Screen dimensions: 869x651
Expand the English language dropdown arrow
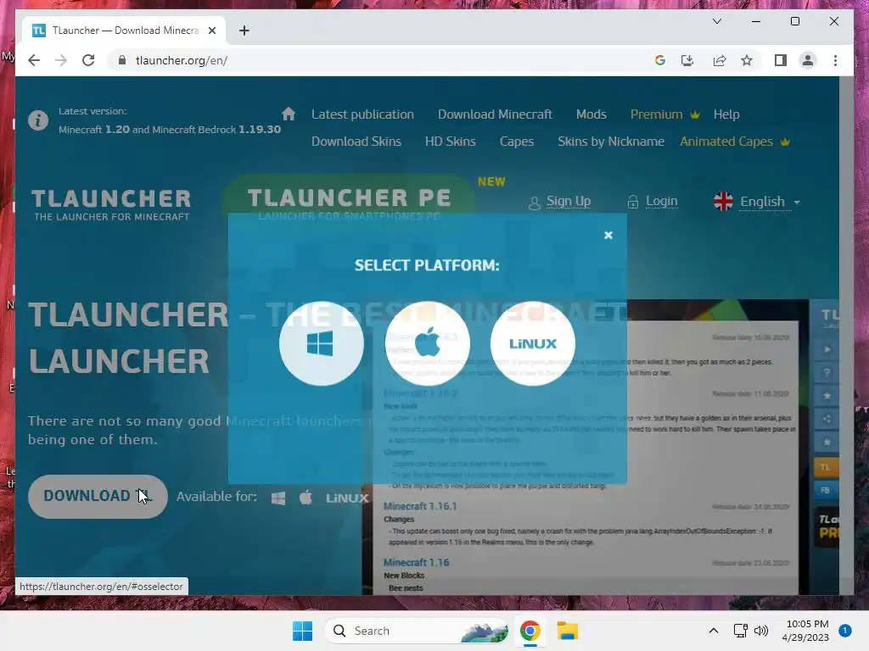pyautogui.click(x=797, y=203)
